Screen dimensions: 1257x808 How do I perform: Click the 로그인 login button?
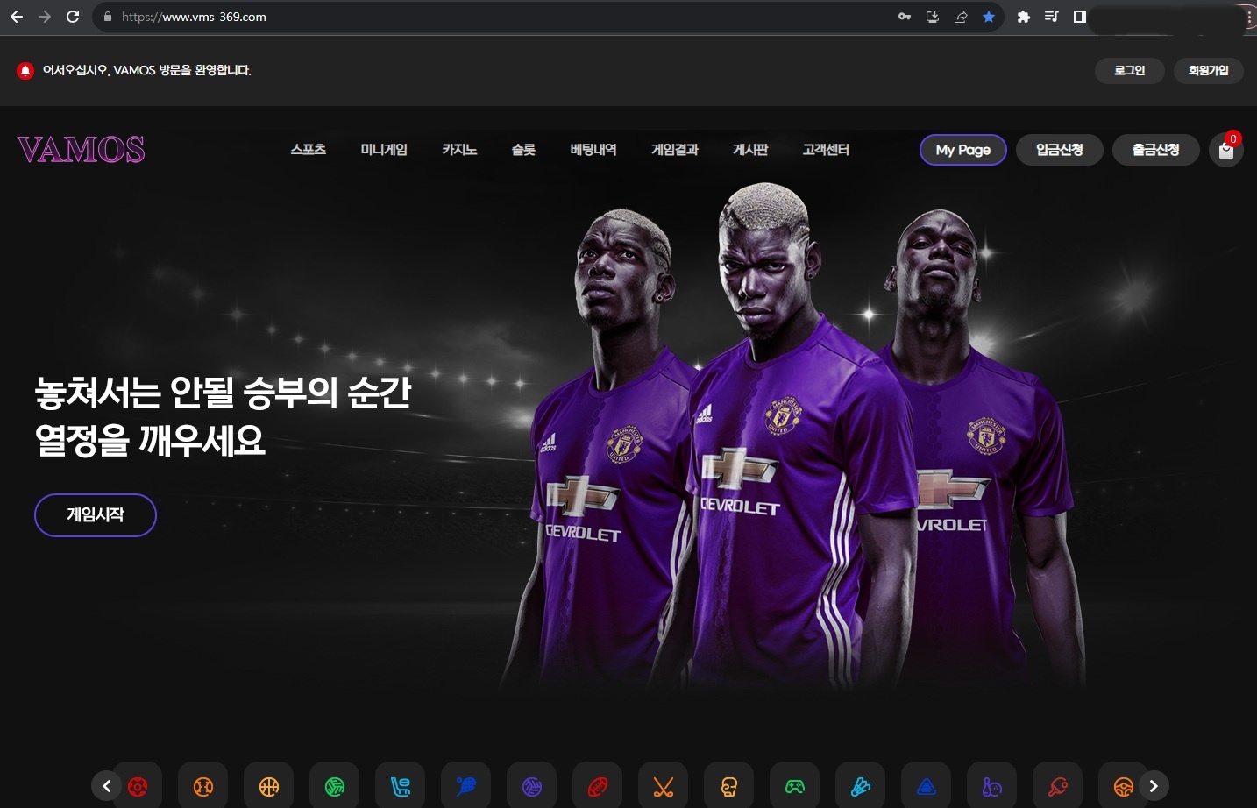(1129, 70)
